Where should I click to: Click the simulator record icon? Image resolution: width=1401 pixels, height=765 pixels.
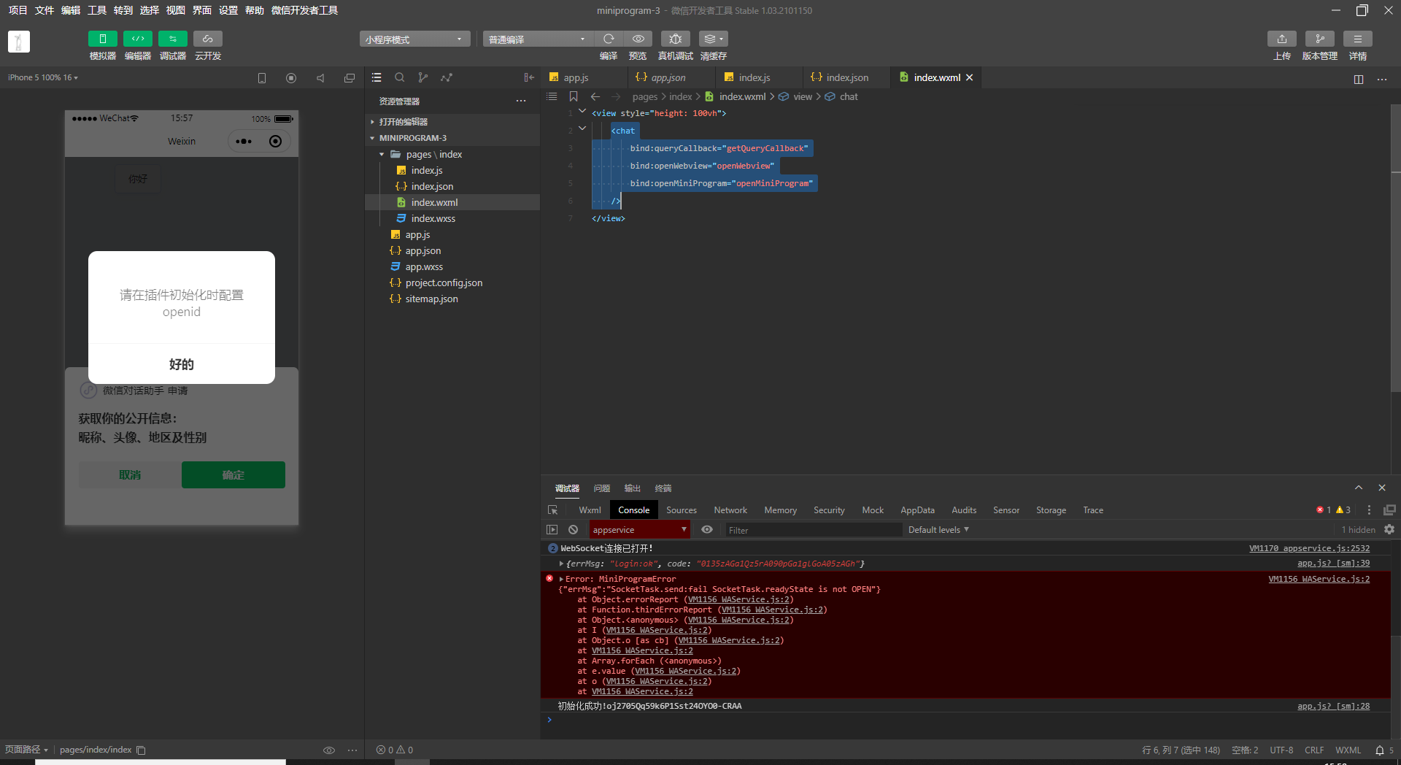291,78
